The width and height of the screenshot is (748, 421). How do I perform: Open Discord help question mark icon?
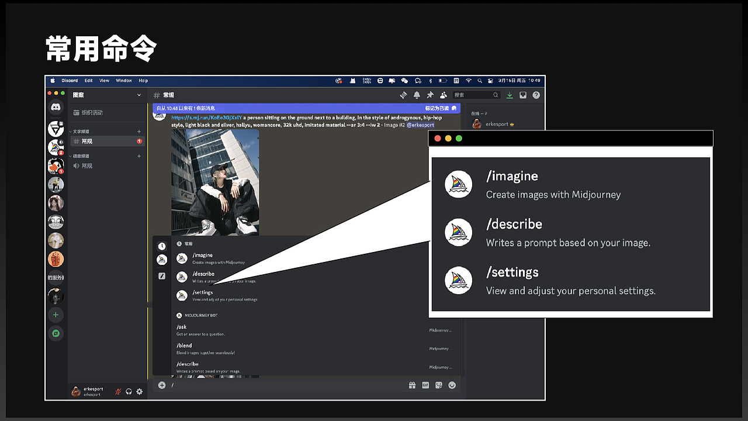[536, 95]
